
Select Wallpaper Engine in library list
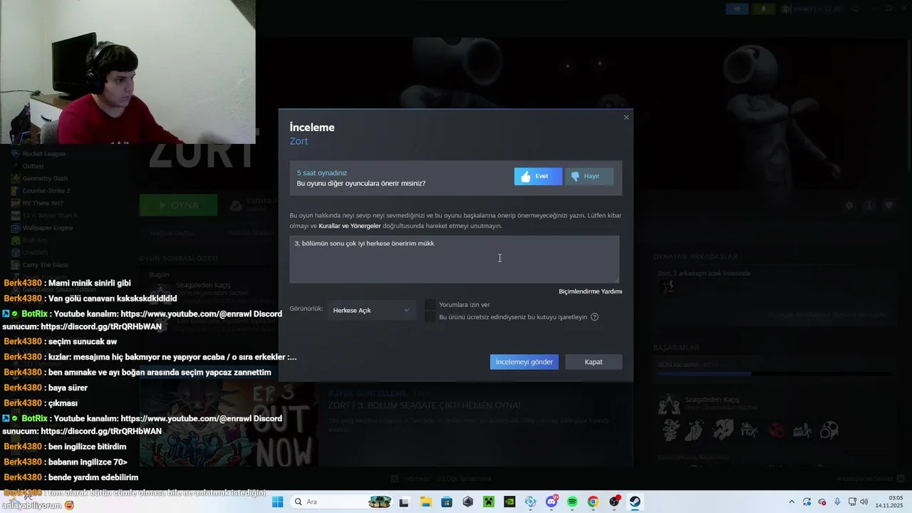click(48, 228)
